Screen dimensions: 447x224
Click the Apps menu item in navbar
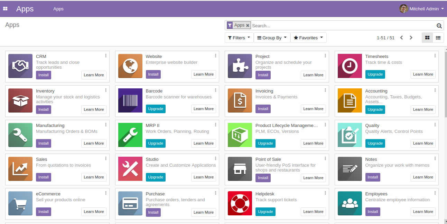point(58,9)
